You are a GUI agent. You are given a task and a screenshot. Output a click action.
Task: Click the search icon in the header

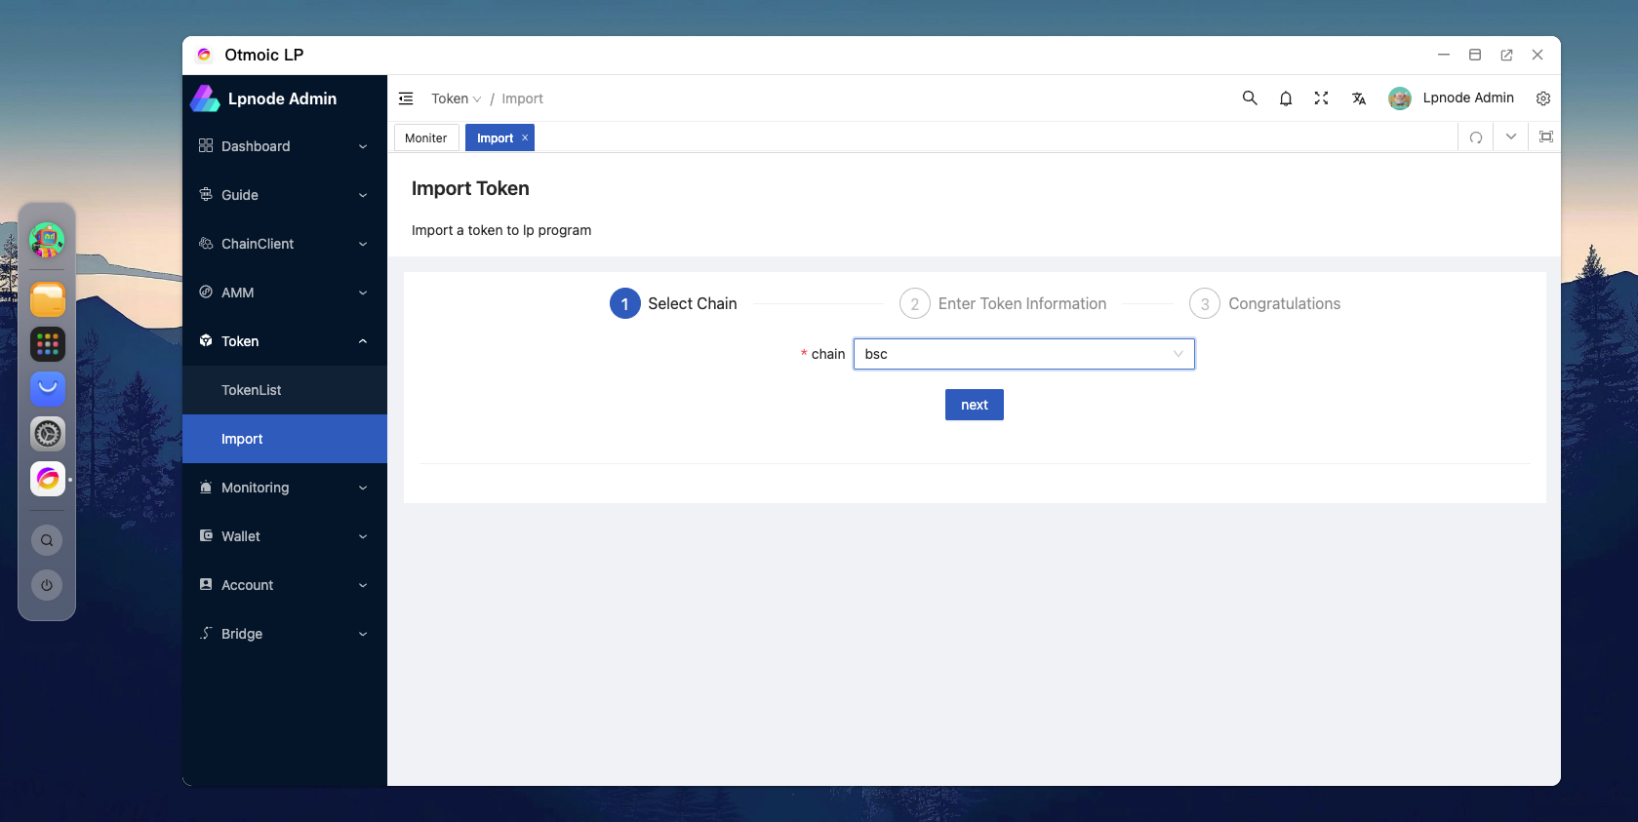point(1249,98)
